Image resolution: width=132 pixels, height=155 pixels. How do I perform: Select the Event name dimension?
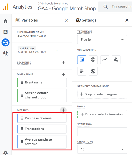(x=42, y=82)
